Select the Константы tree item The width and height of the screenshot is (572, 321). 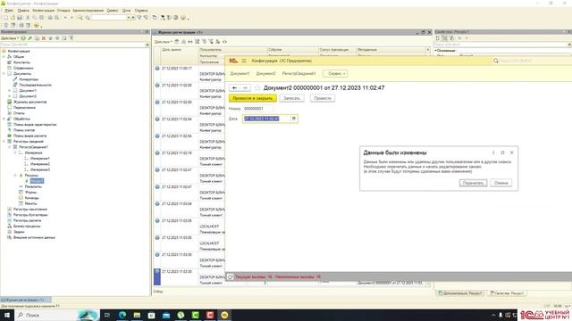tap(21, 62)
